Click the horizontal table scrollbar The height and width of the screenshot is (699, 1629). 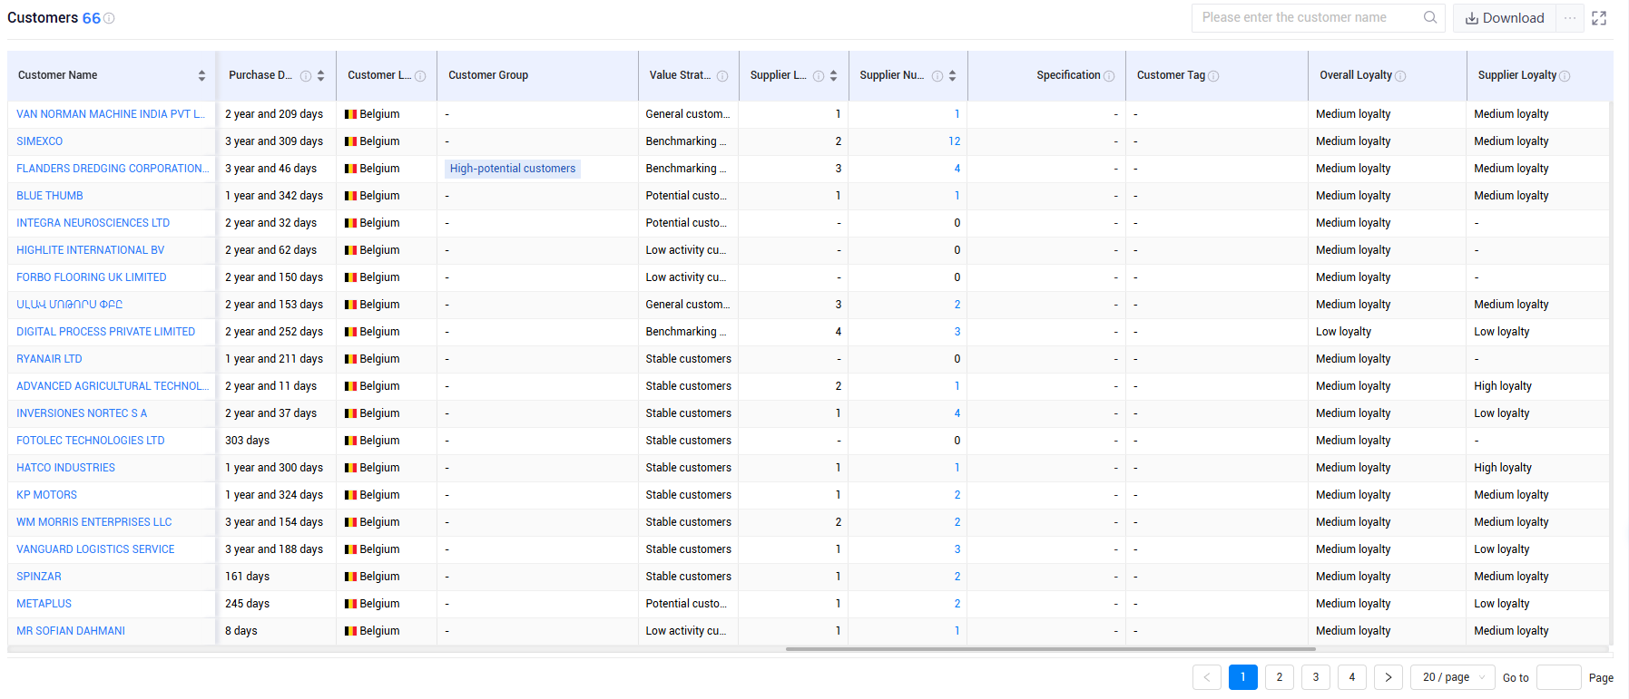[1050, 649]
